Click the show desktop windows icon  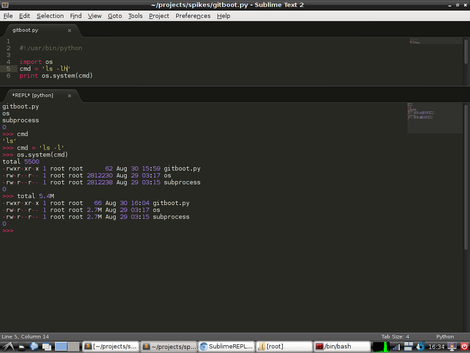(46, 347)
